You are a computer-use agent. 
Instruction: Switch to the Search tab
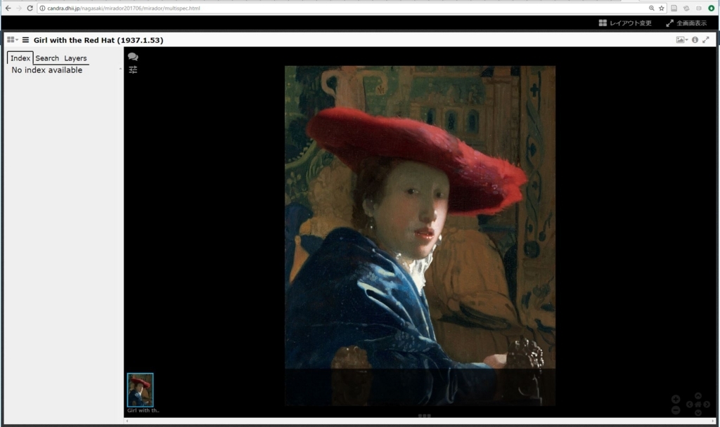point(47,58)
